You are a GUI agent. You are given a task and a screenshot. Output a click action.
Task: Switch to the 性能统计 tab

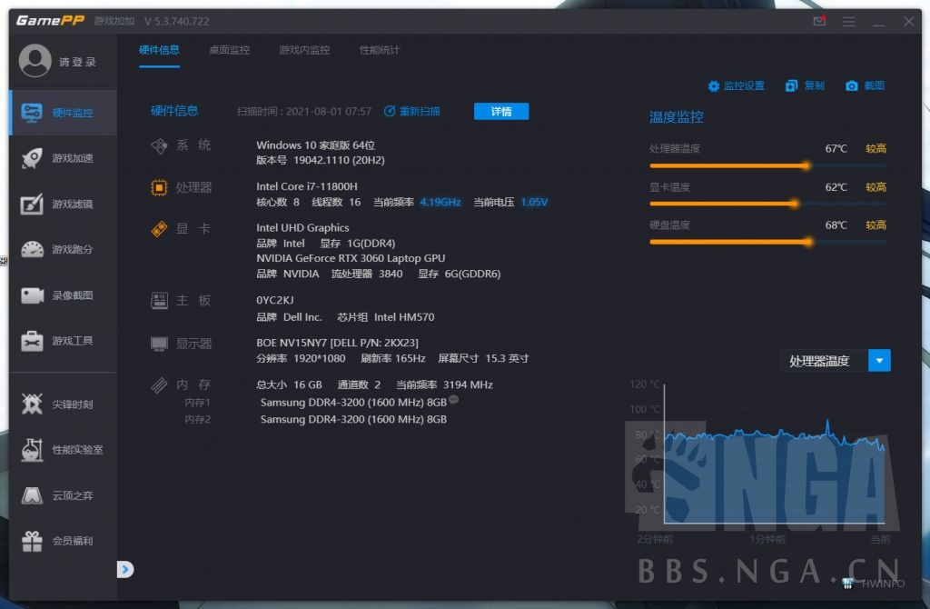point(380,50)
